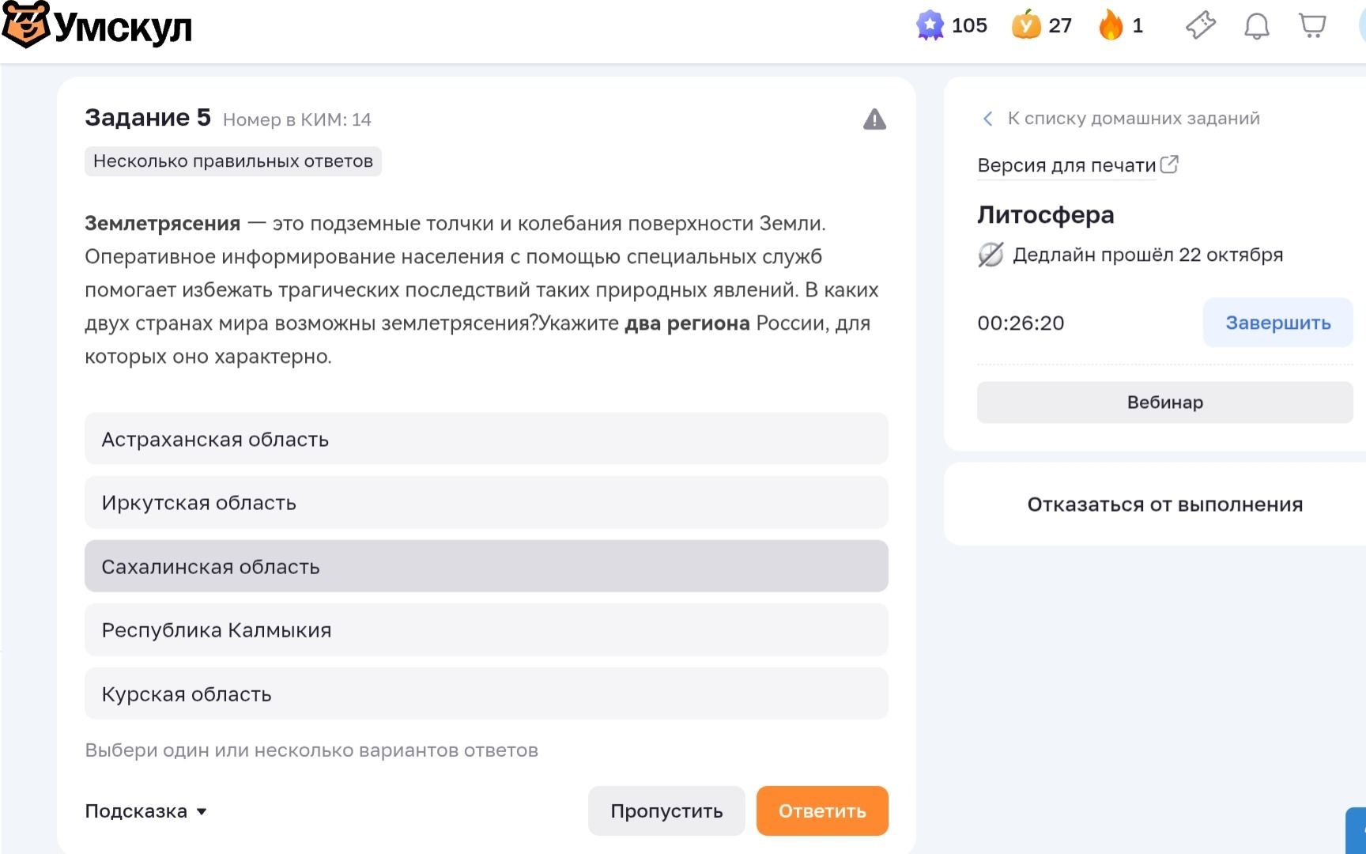Screen dimensions: 1366x854
Task: Click Отказаться от выполнения
Action: point(1165,504)
